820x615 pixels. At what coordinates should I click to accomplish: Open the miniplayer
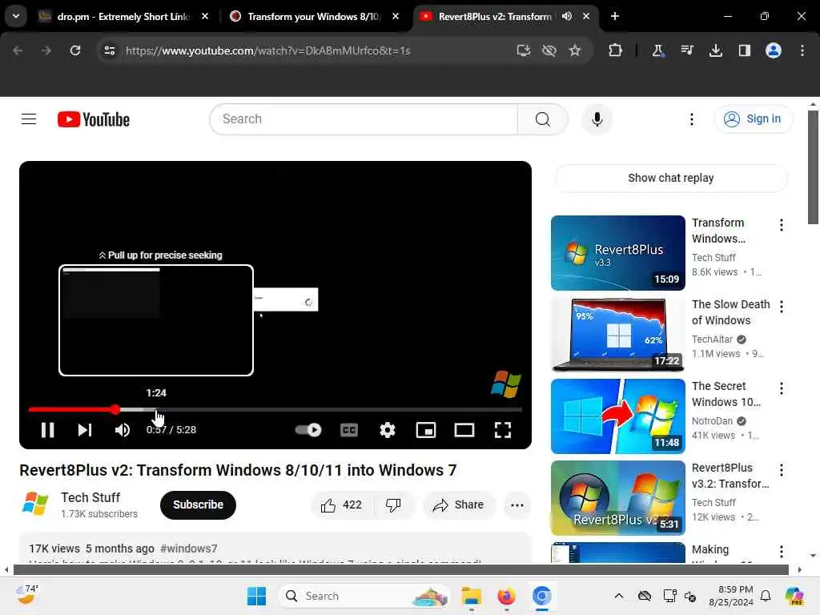click(x=426, y=430)
